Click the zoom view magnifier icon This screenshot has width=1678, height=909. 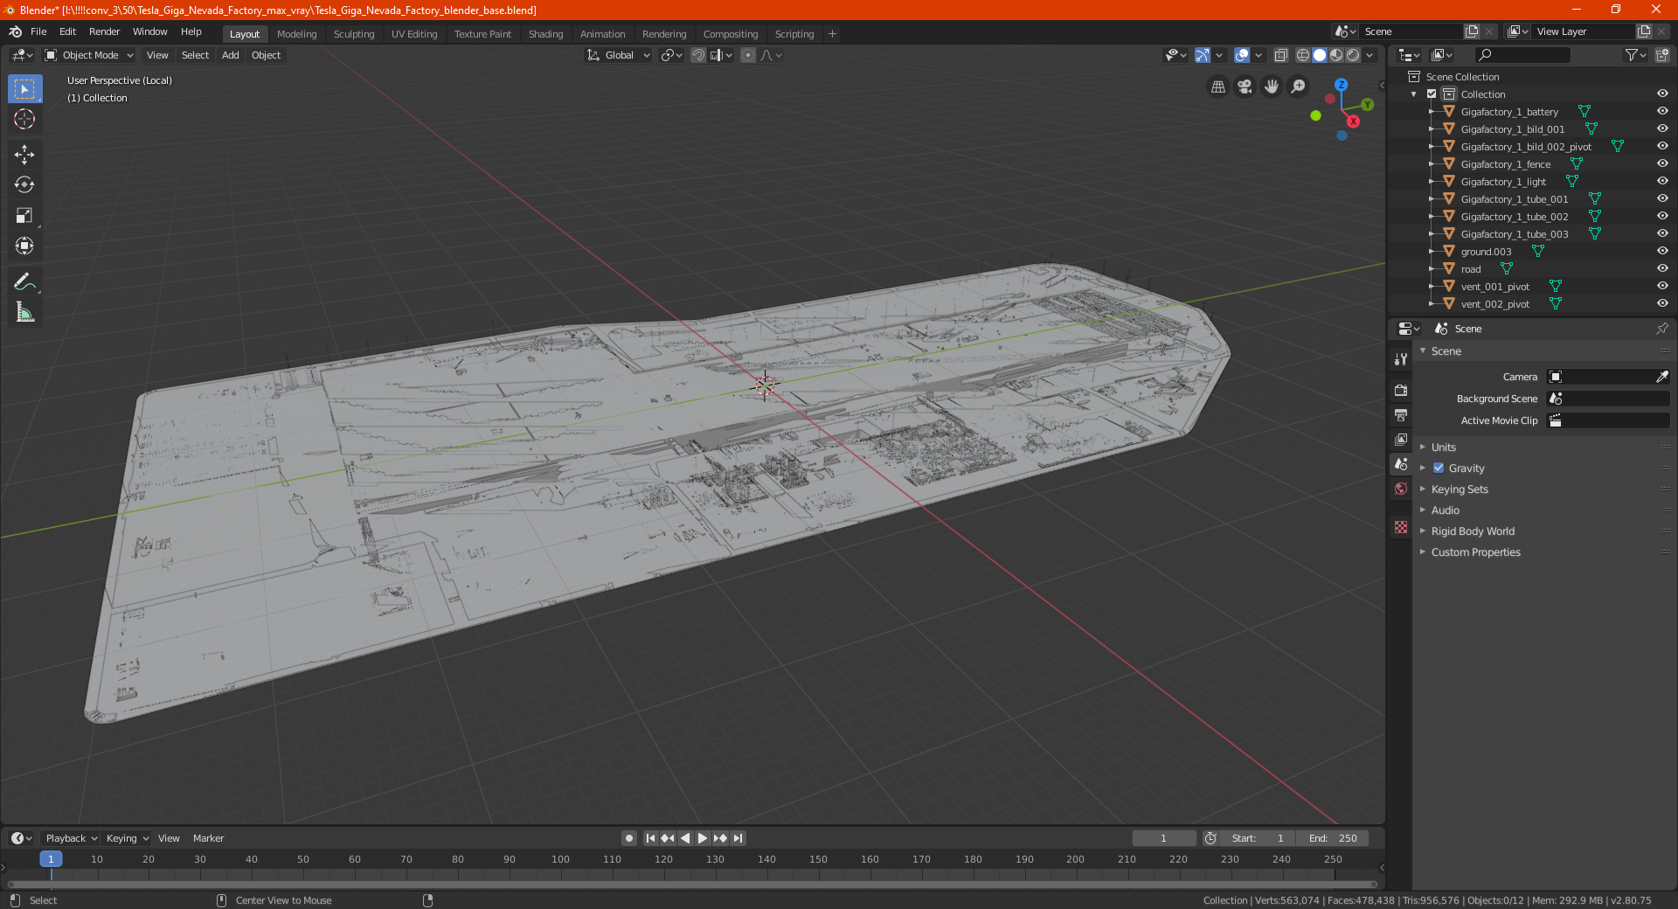1299,87
